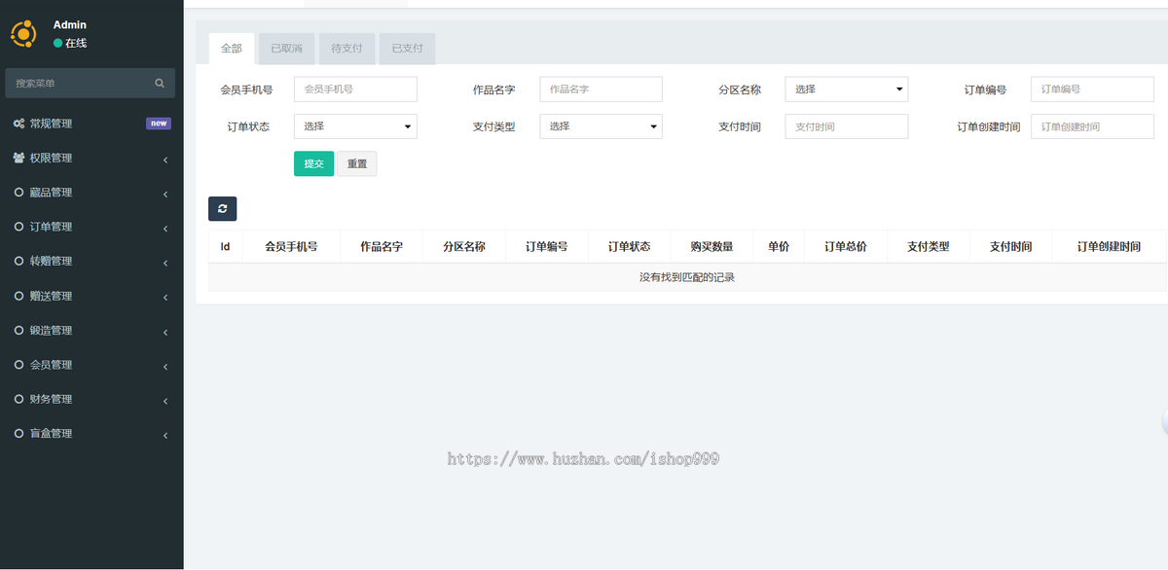Expand the 权限管理 menu chevron
1168x570 pixels.
click(165, 160)
